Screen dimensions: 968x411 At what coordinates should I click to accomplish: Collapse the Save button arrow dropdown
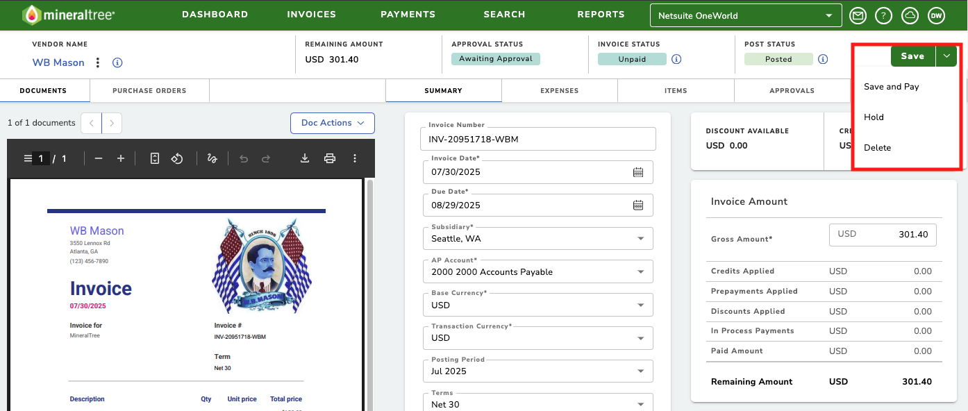point(946,56)
